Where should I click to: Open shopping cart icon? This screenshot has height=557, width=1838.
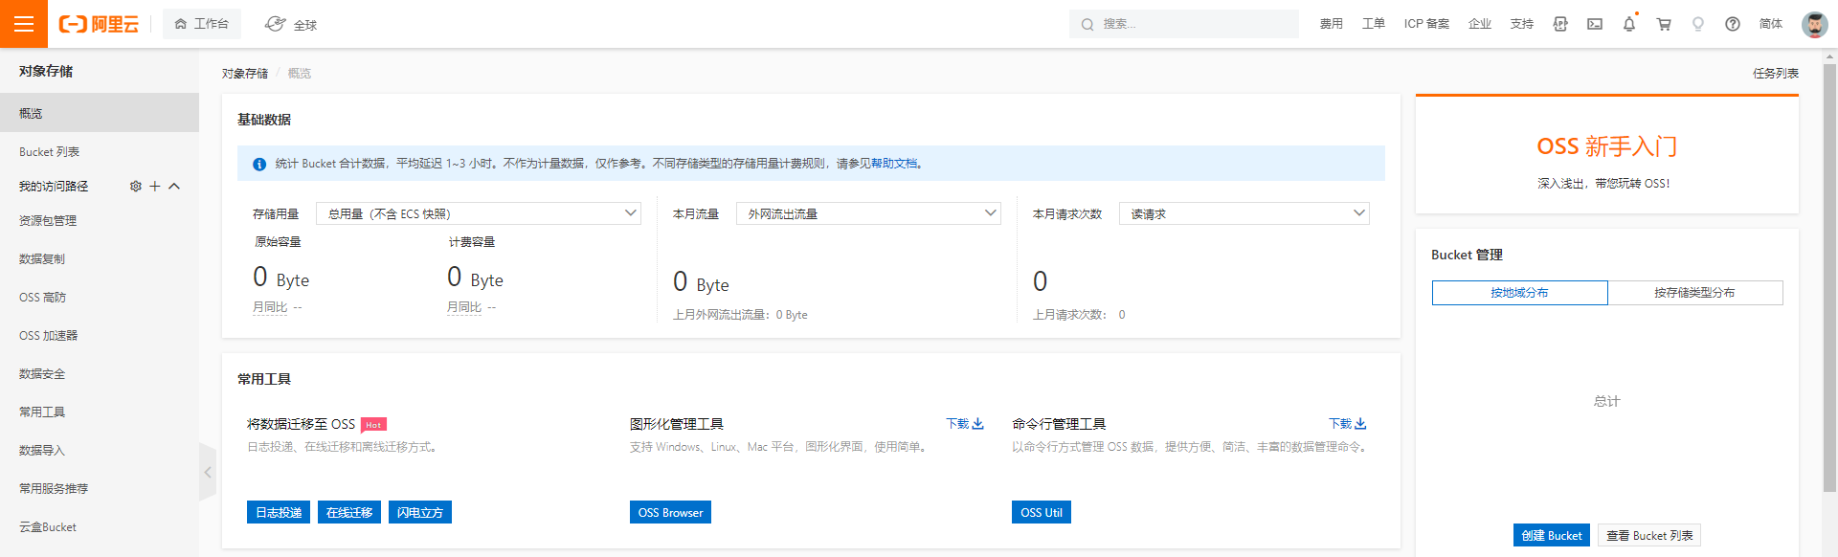click(1664, 24)
